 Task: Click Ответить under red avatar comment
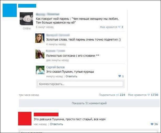coord(56,124)
